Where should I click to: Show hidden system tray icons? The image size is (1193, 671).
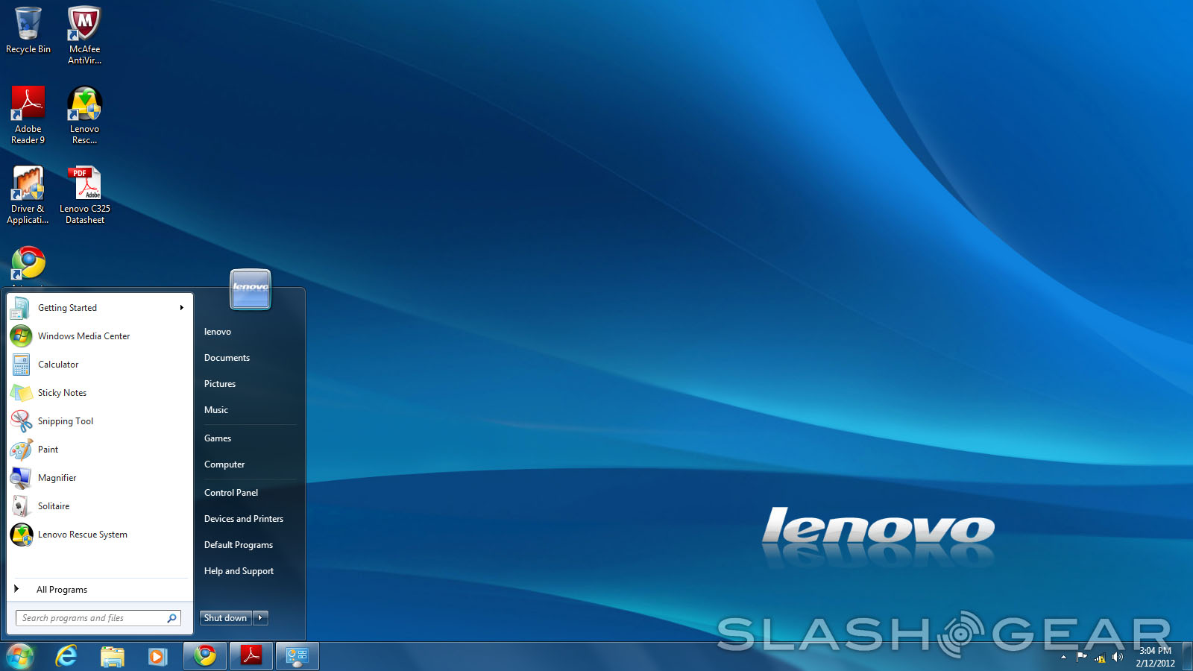click(1063, 657)
